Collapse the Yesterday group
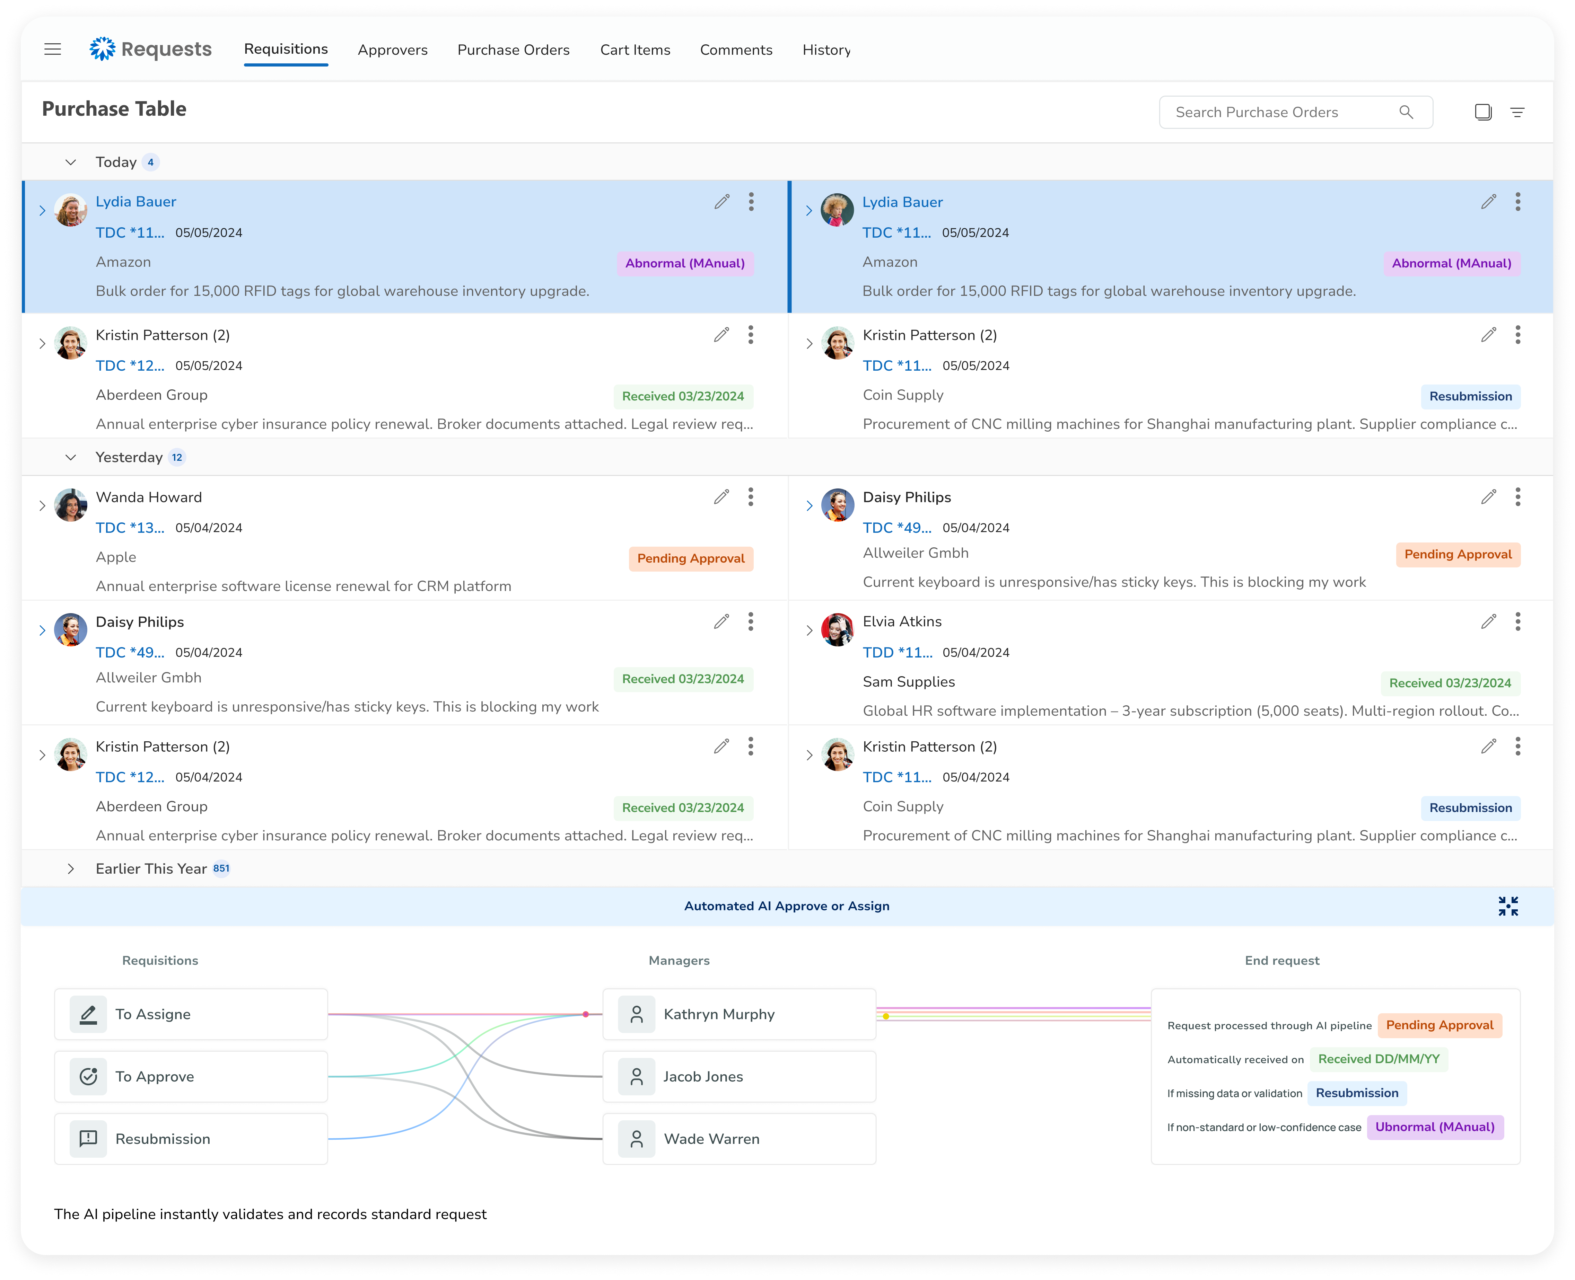 point(71,457)
